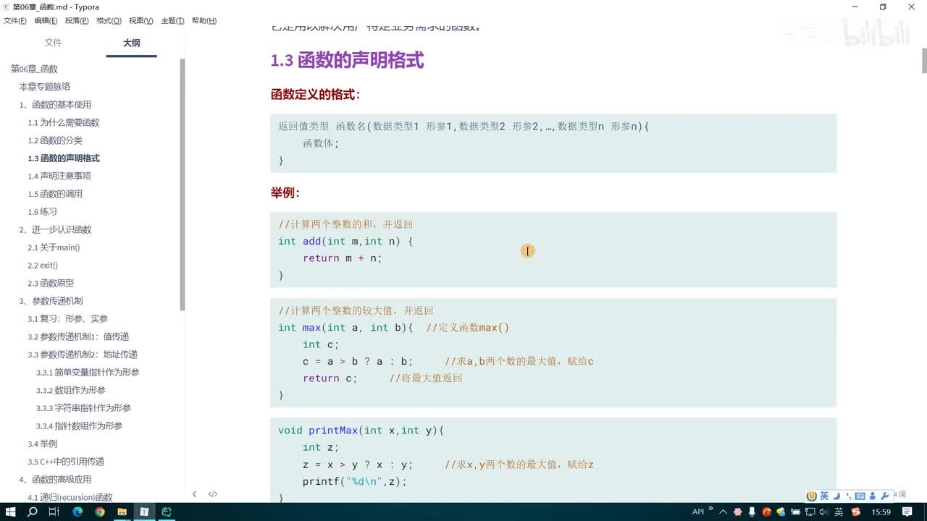Click inside the int add code block
The height and width of the screenshot is (521, 927).
pyautogui.click(x=553, y=250)
